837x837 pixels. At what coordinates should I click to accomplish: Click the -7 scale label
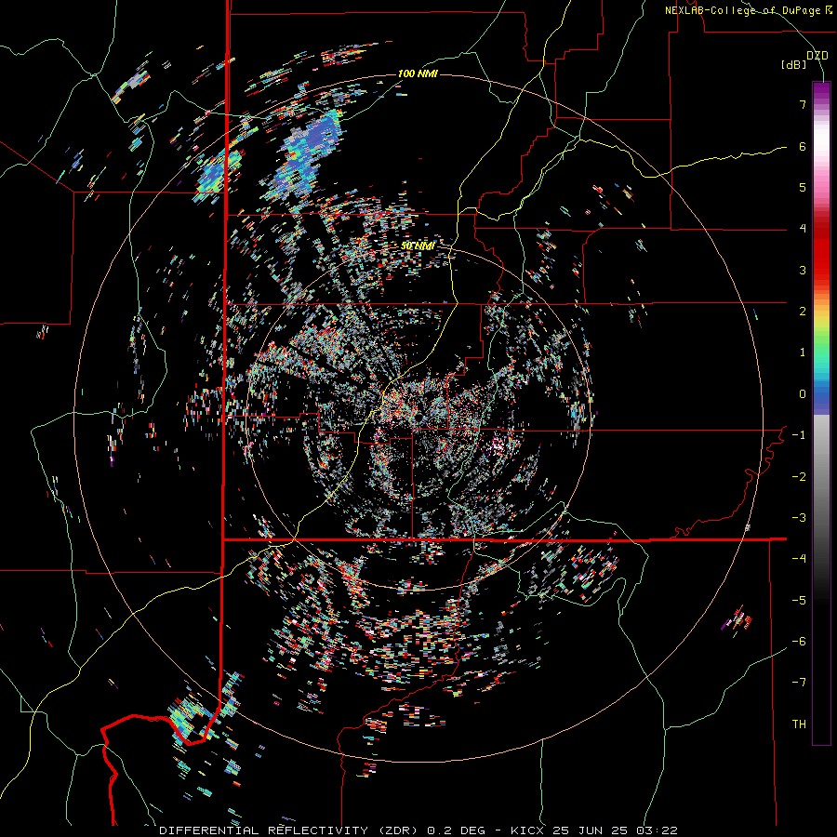point(799,683)
